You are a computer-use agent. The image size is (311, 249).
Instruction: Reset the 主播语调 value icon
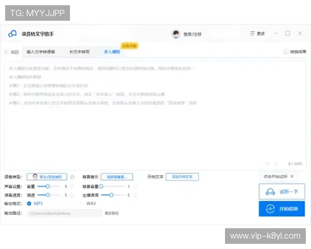[x=135, y=195]
